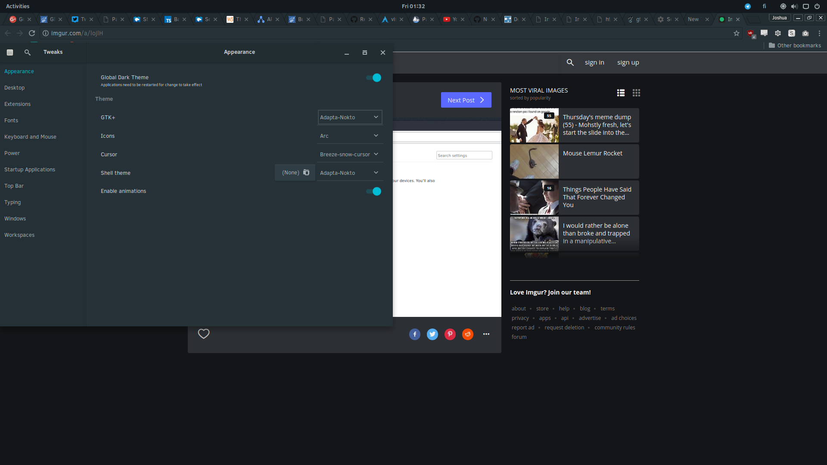This screenshot has width=827, height=465.
Task: Open the Activities overview
Action: pyautogui.click(x=18, y=6)
